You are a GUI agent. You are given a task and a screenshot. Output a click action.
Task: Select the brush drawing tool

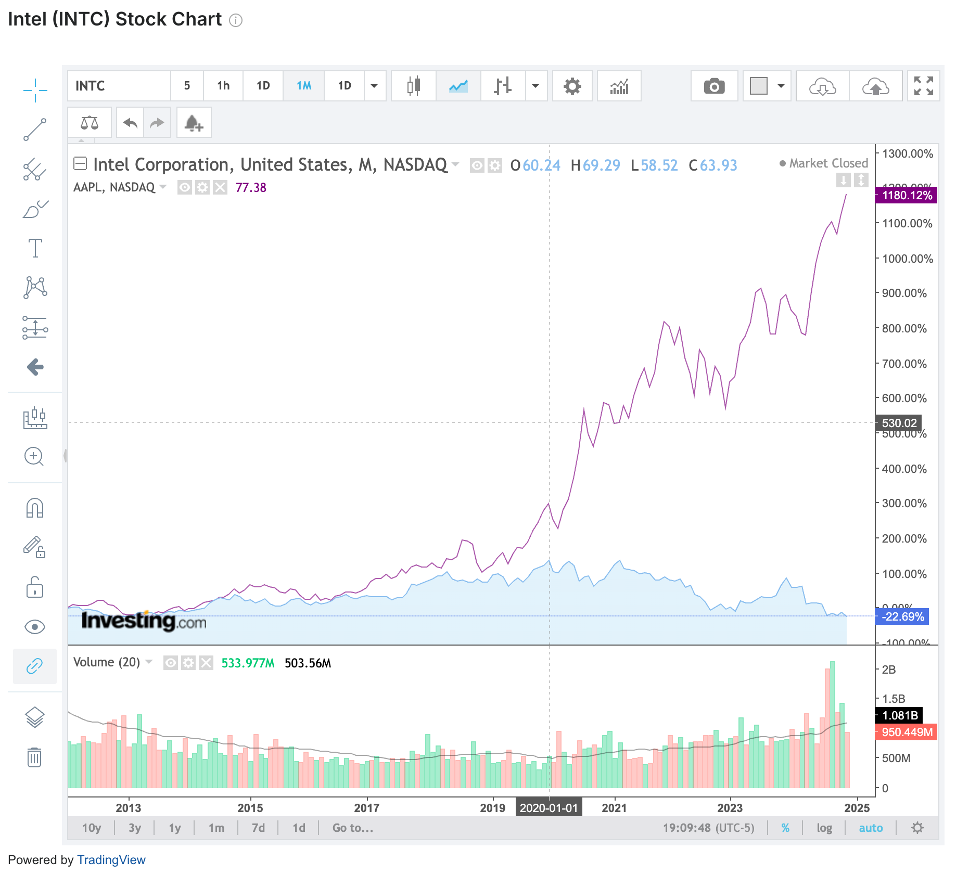coord(35,209)
